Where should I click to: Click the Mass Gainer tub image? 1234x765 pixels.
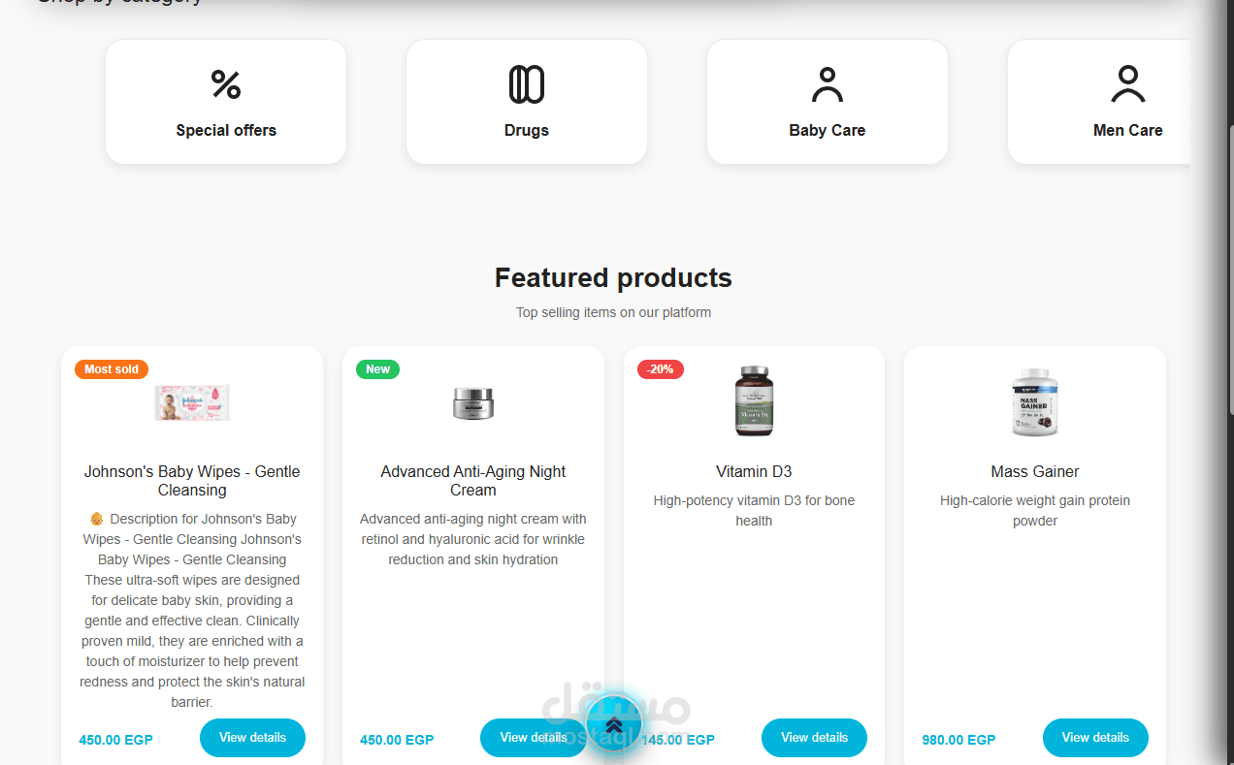coord(1035,401)
